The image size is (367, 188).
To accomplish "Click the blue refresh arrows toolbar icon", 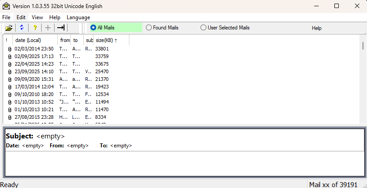I will pos(22,28).
